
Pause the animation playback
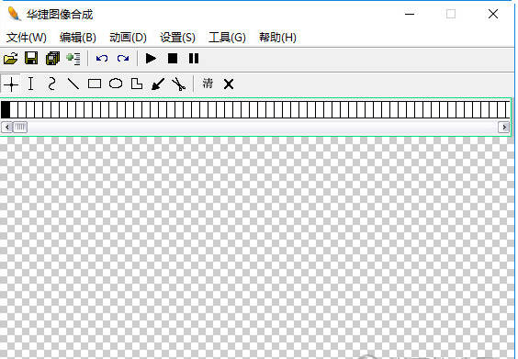(x=194, y=59)
